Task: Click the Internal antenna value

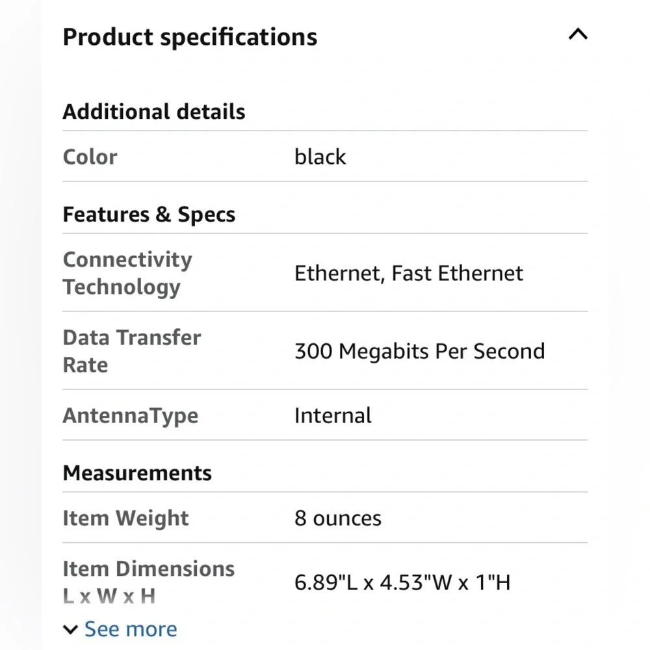Action: [x=333, y=415]
